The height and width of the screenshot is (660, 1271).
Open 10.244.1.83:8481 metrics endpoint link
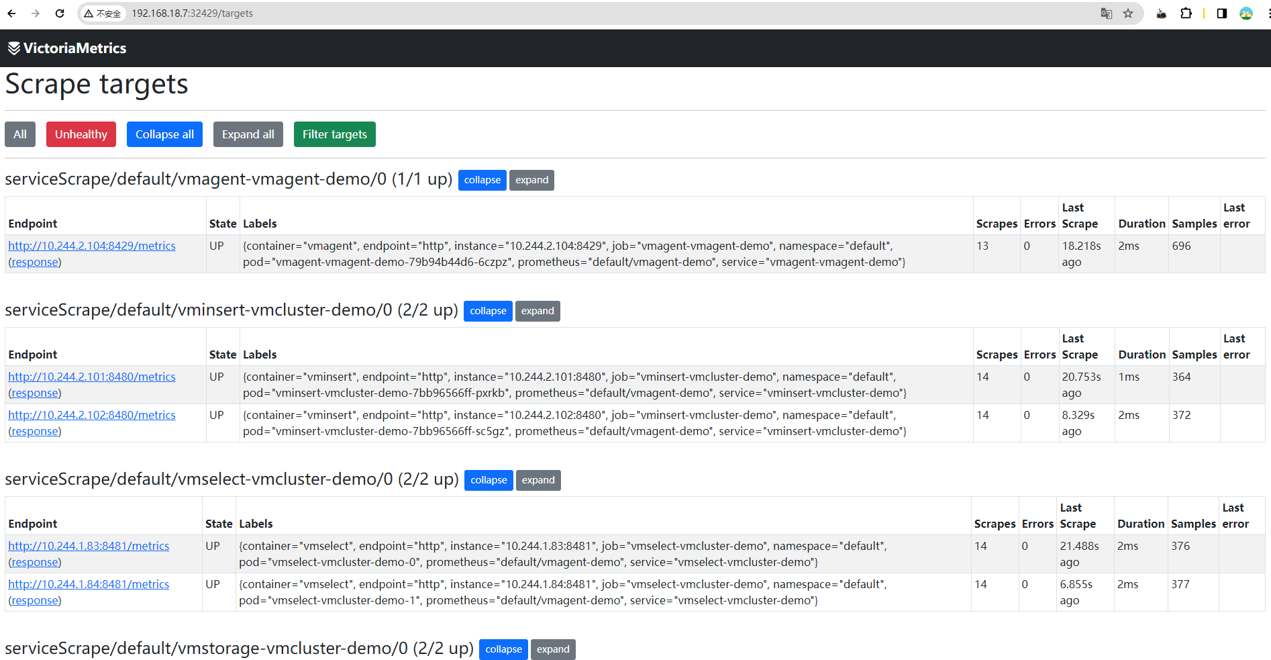click(89, 546)
